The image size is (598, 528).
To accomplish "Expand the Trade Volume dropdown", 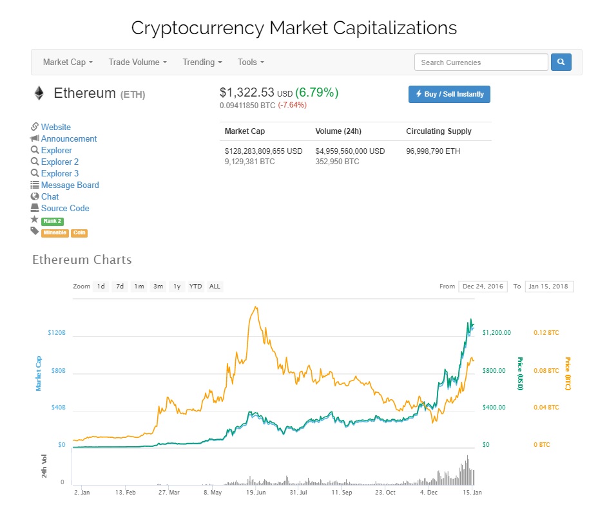I will tap(137, 62).
